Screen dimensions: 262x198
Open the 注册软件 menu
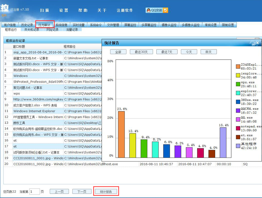pos(125,10)
